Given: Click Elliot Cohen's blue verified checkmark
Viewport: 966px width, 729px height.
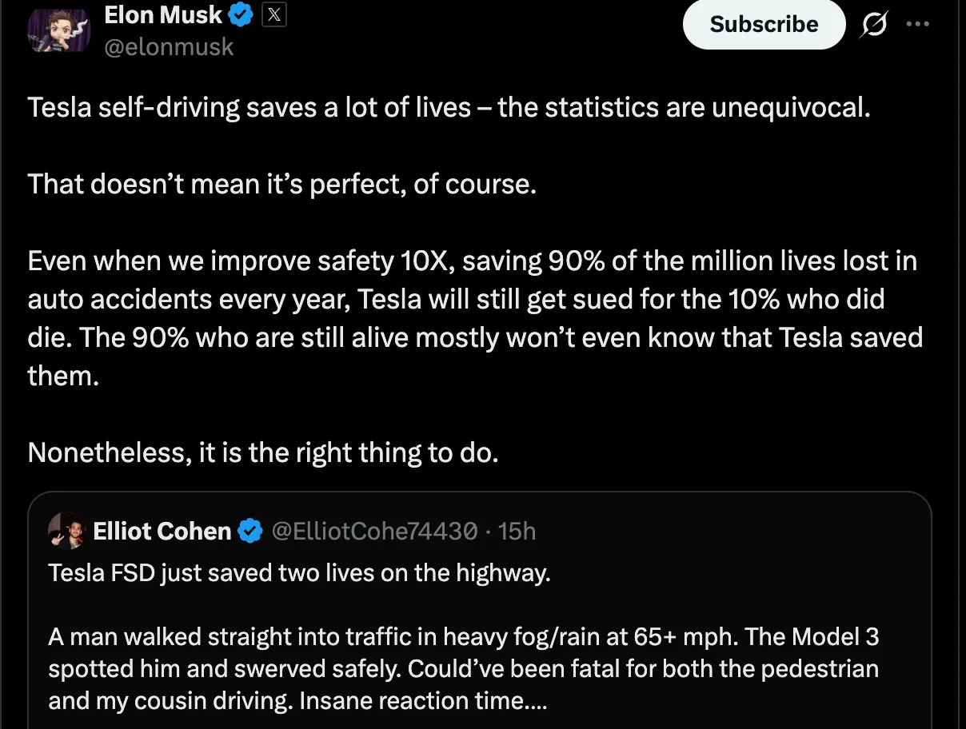Looking at the screenshot, I should pyautogui.click(x=250, y=531).
